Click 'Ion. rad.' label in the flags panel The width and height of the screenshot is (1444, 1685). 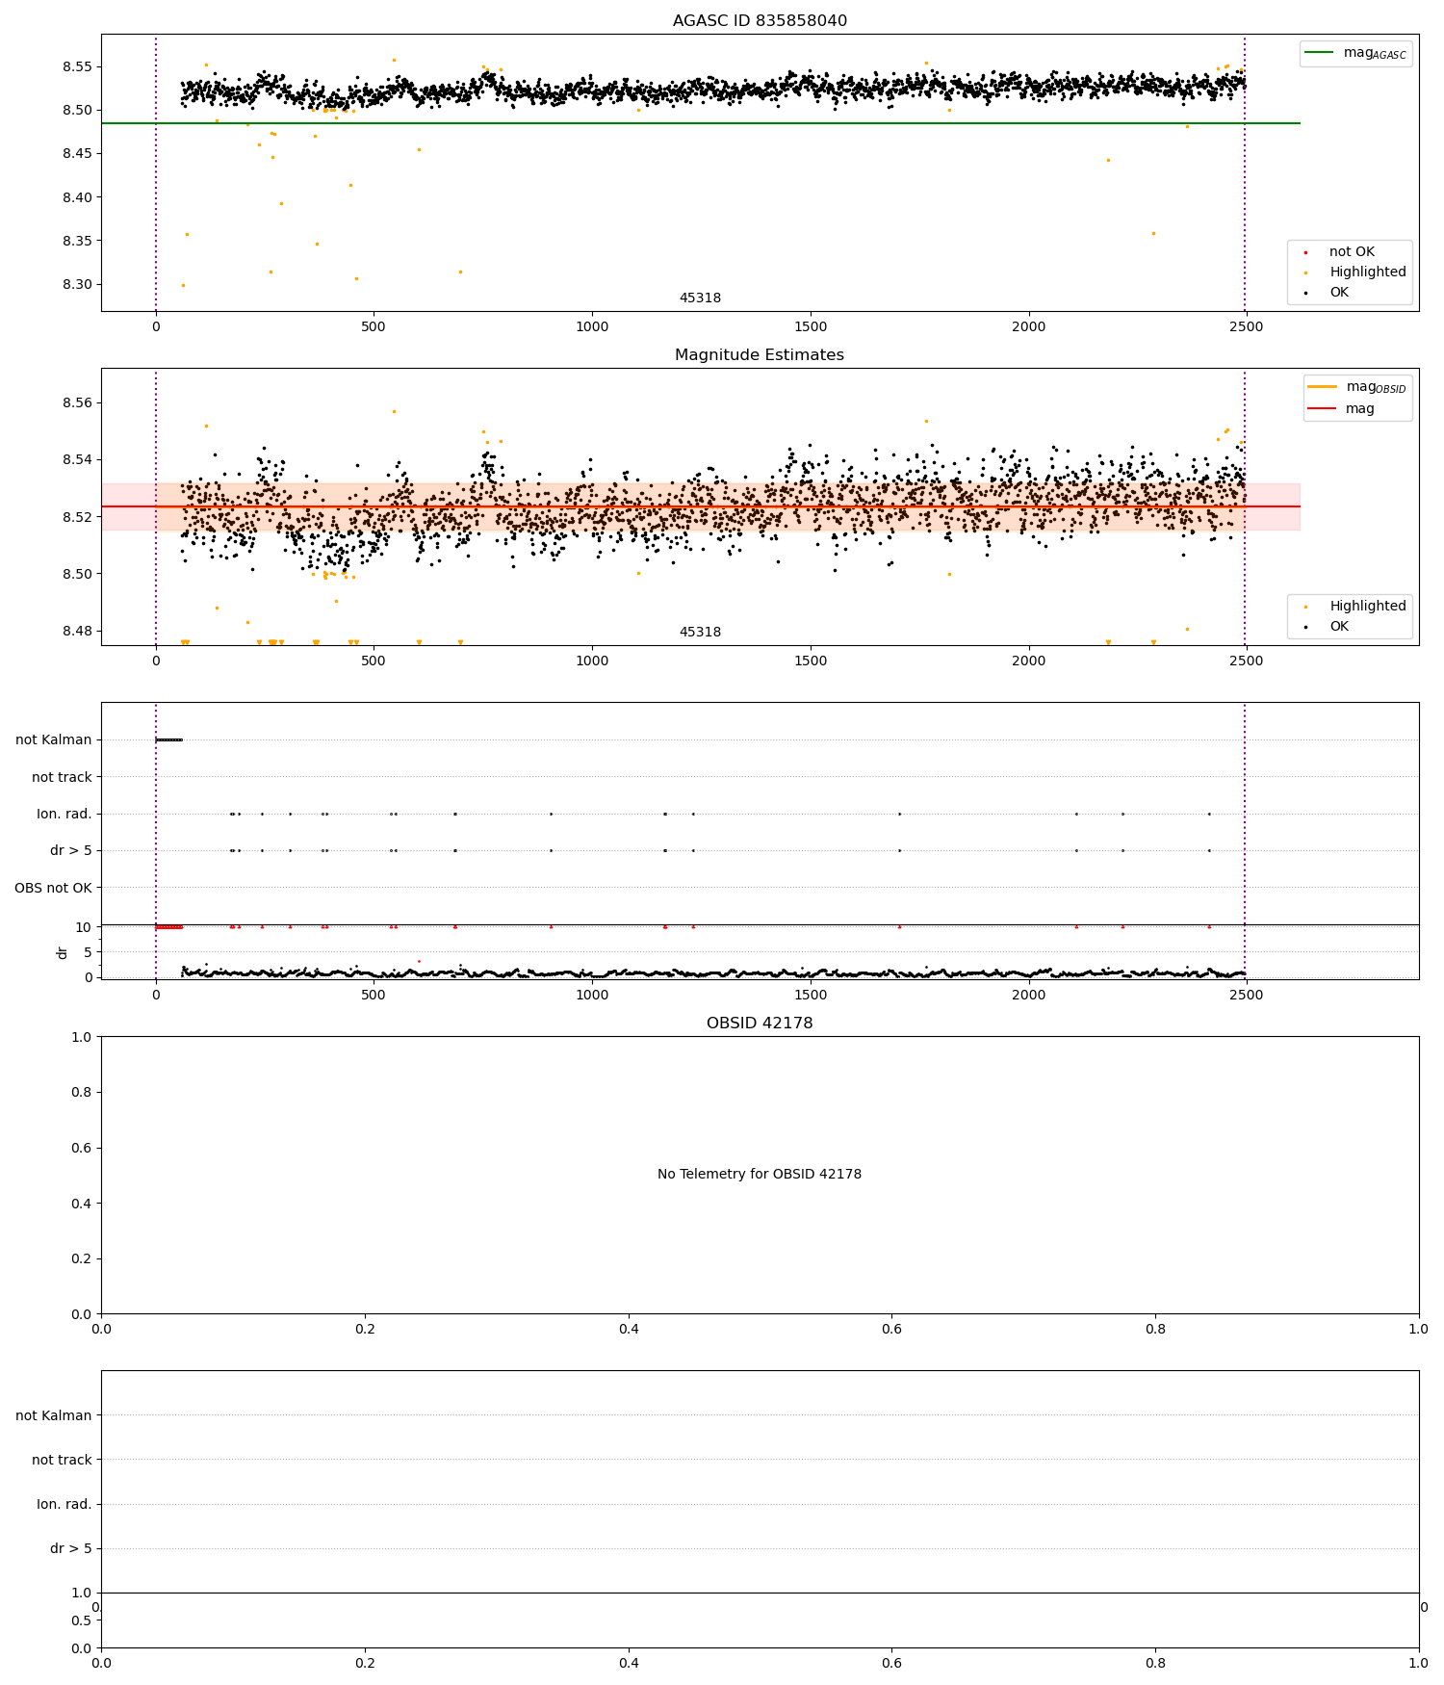click(x=64, y=815)
